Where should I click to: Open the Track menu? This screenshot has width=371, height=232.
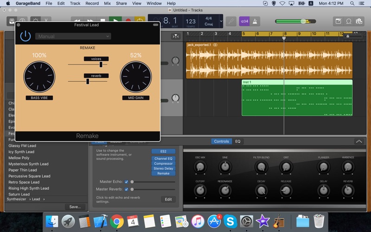point(75,3)
